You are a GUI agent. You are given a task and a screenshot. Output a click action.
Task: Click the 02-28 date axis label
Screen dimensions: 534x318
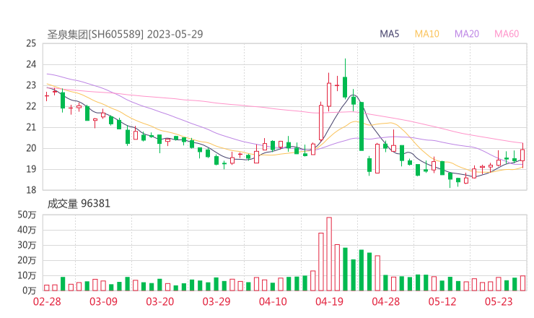(47, 301)
